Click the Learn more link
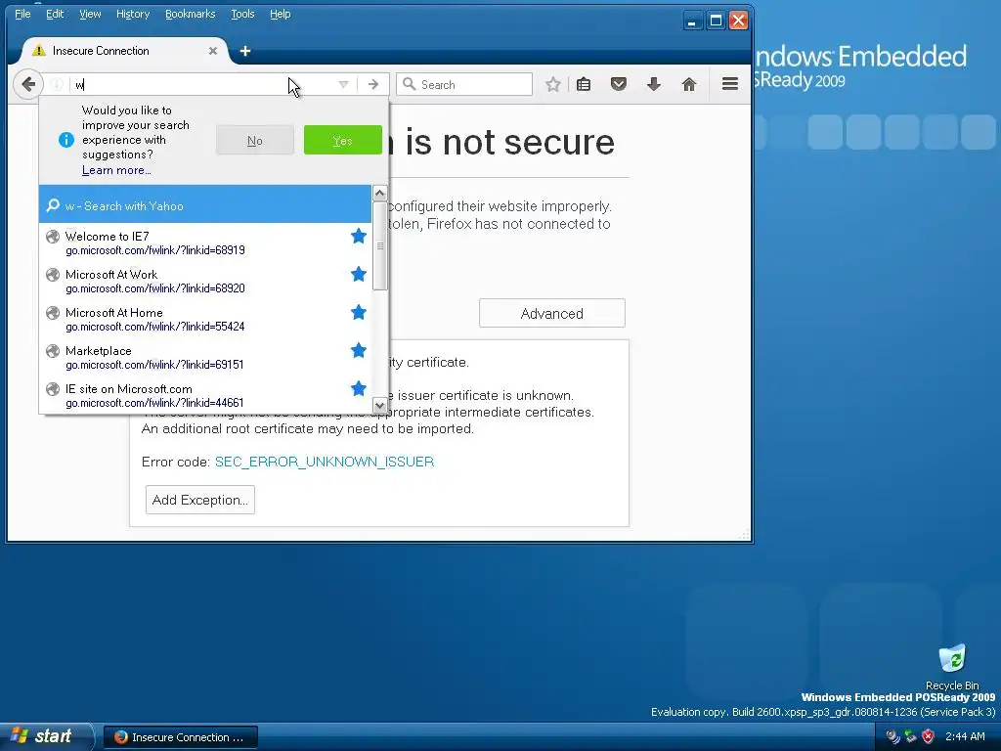This screenshot has height=751, width=1001. click(116, 170)
